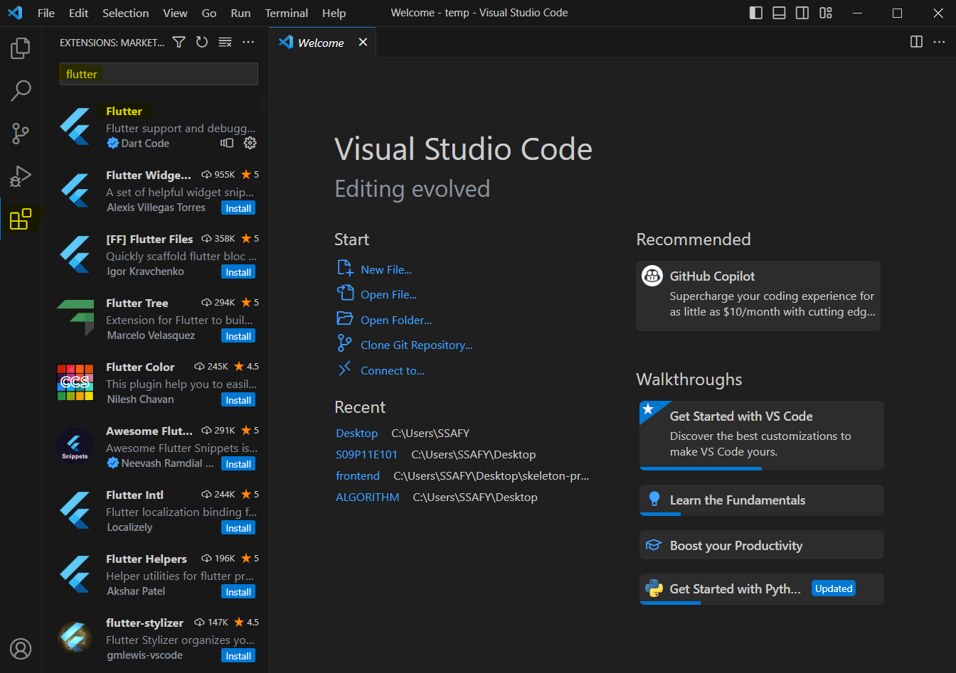The width and height of the screenshot is (956, 673).
Task: Open Customize Layout menu
Action: [826, 13]
